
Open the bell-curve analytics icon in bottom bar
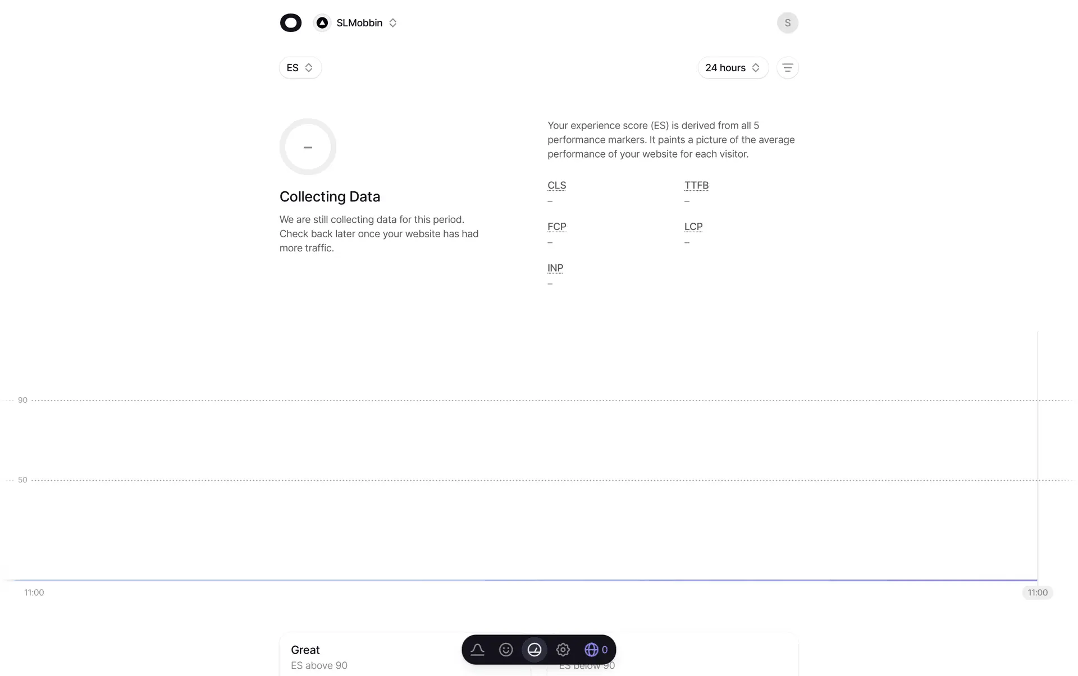477,650
